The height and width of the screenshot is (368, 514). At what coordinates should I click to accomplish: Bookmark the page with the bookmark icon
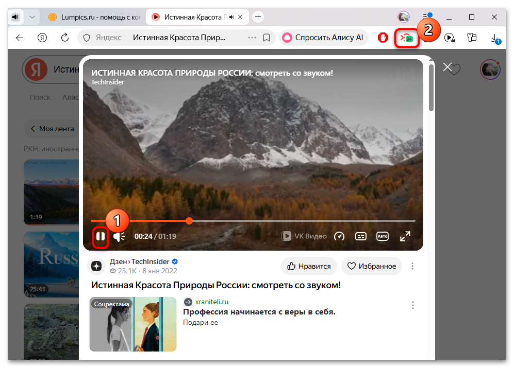[x=267, y=38]
